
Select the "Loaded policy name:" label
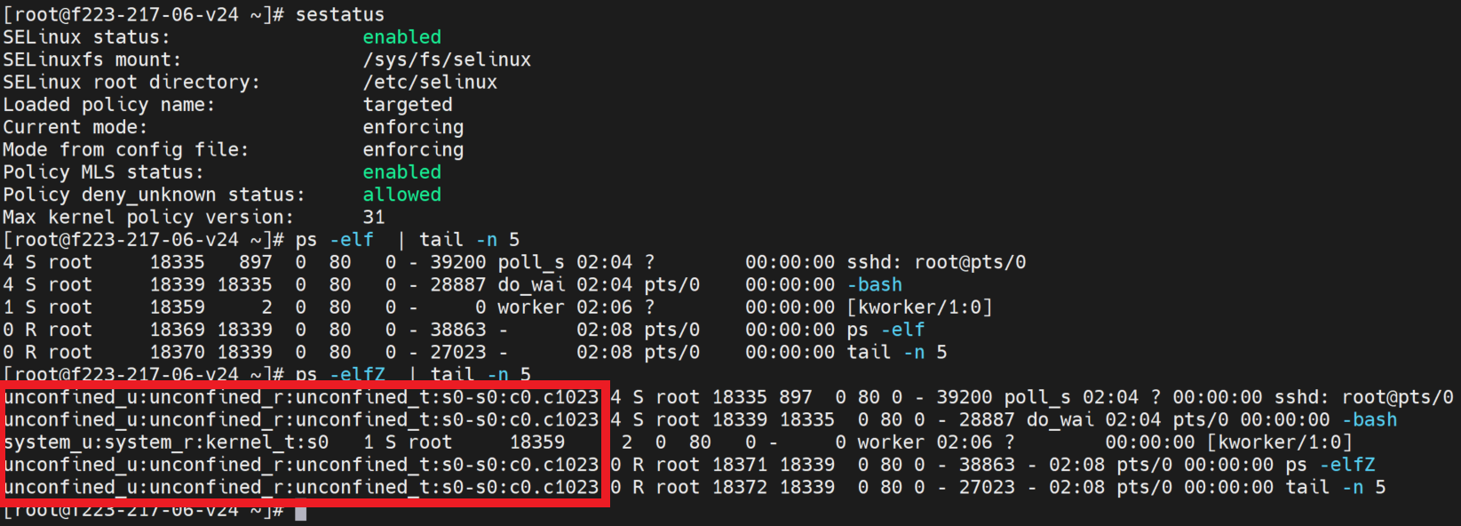[x=108, y=105]
